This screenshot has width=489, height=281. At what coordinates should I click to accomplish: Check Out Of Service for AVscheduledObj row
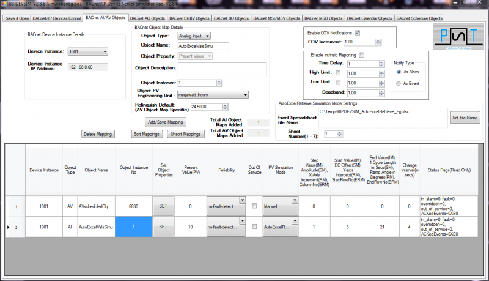[254, 206]
